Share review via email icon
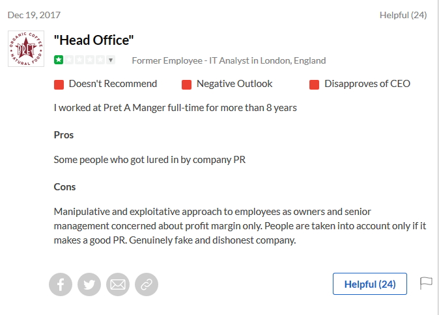The height and width of the screenshot is (315, 439). [x=118, y=284]
